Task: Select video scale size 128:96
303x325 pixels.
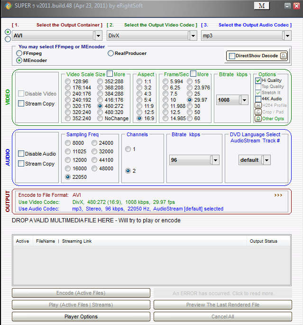Action: click(68, 81)
